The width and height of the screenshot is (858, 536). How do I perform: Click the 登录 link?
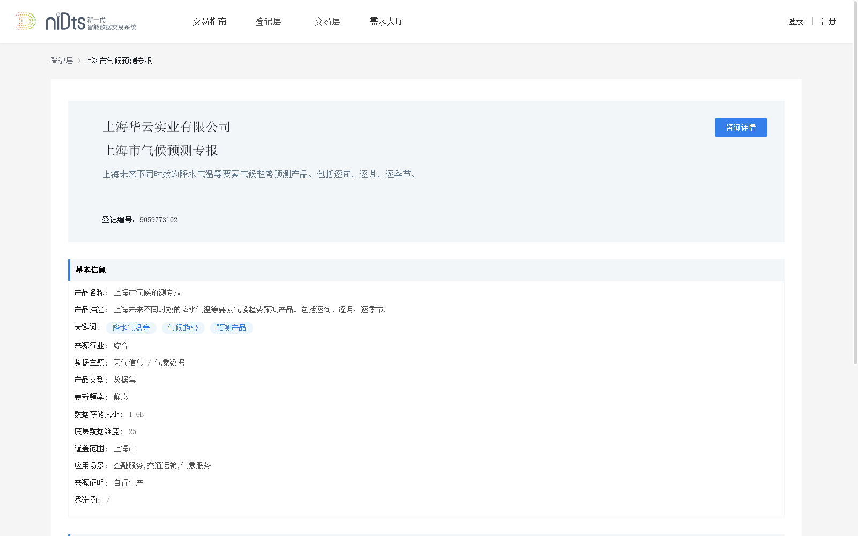pos(796,21)
